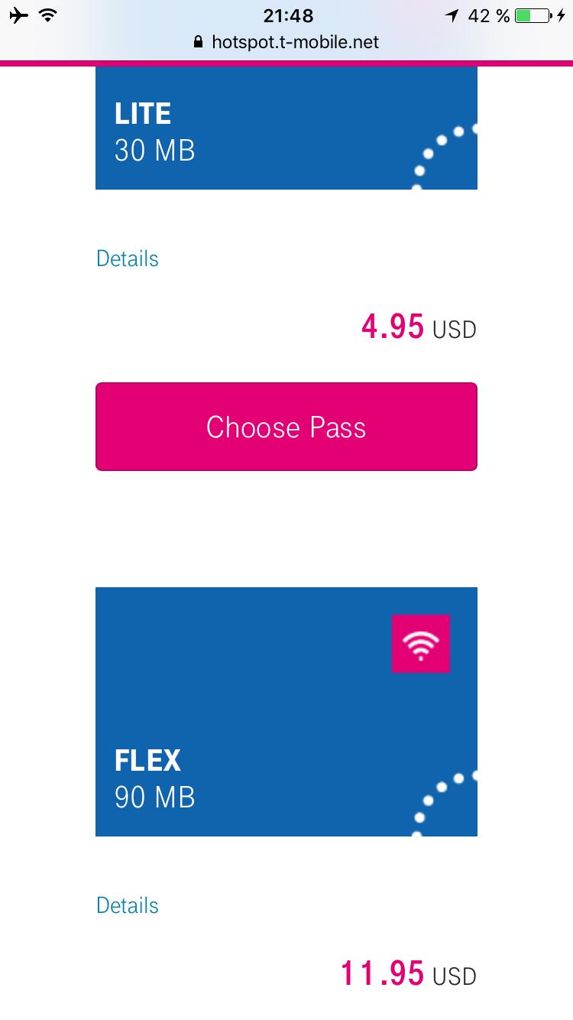Viewport: 573px width, 1020px height.
Task: Tap the airplane mode icon in status bar
Action: coord(20,16)
